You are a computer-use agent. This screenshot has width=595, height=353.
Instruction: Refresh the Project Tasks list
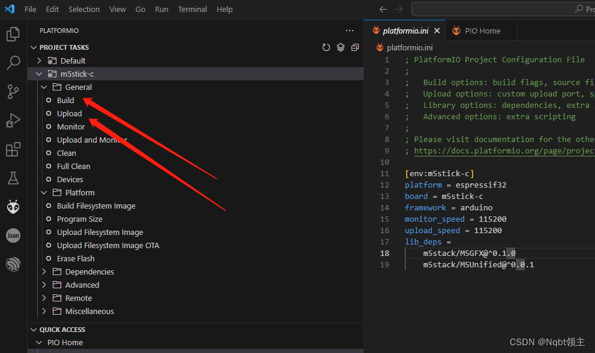point(326,47)
